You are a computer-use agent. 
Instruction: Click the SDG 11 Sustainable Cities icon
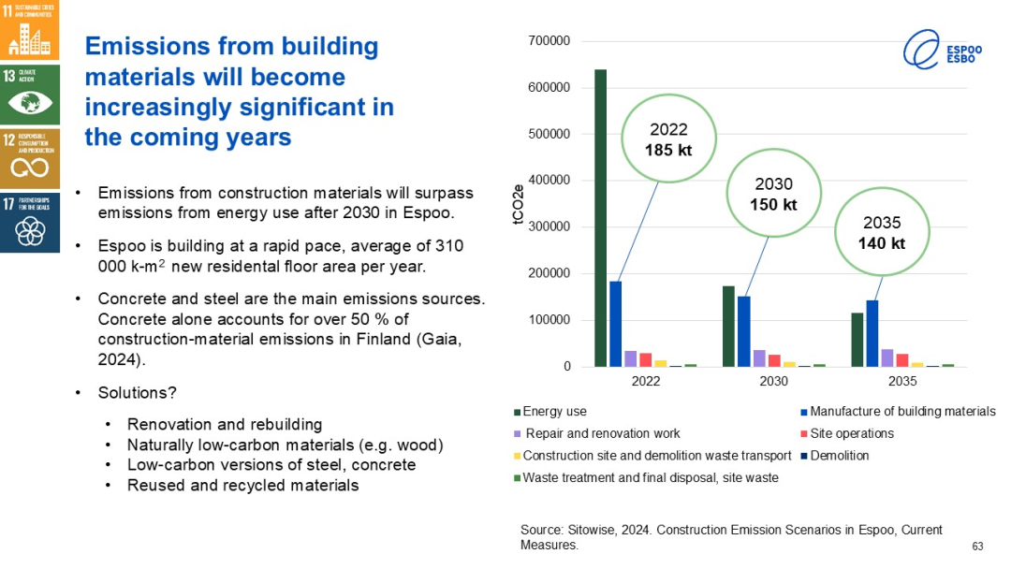tap(30, 30)
